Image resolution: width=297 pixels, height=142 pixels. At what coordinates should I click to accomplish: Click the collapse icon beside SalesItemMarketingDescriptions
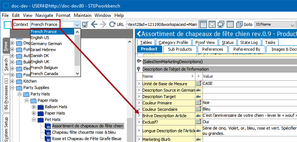coord(139,62)
